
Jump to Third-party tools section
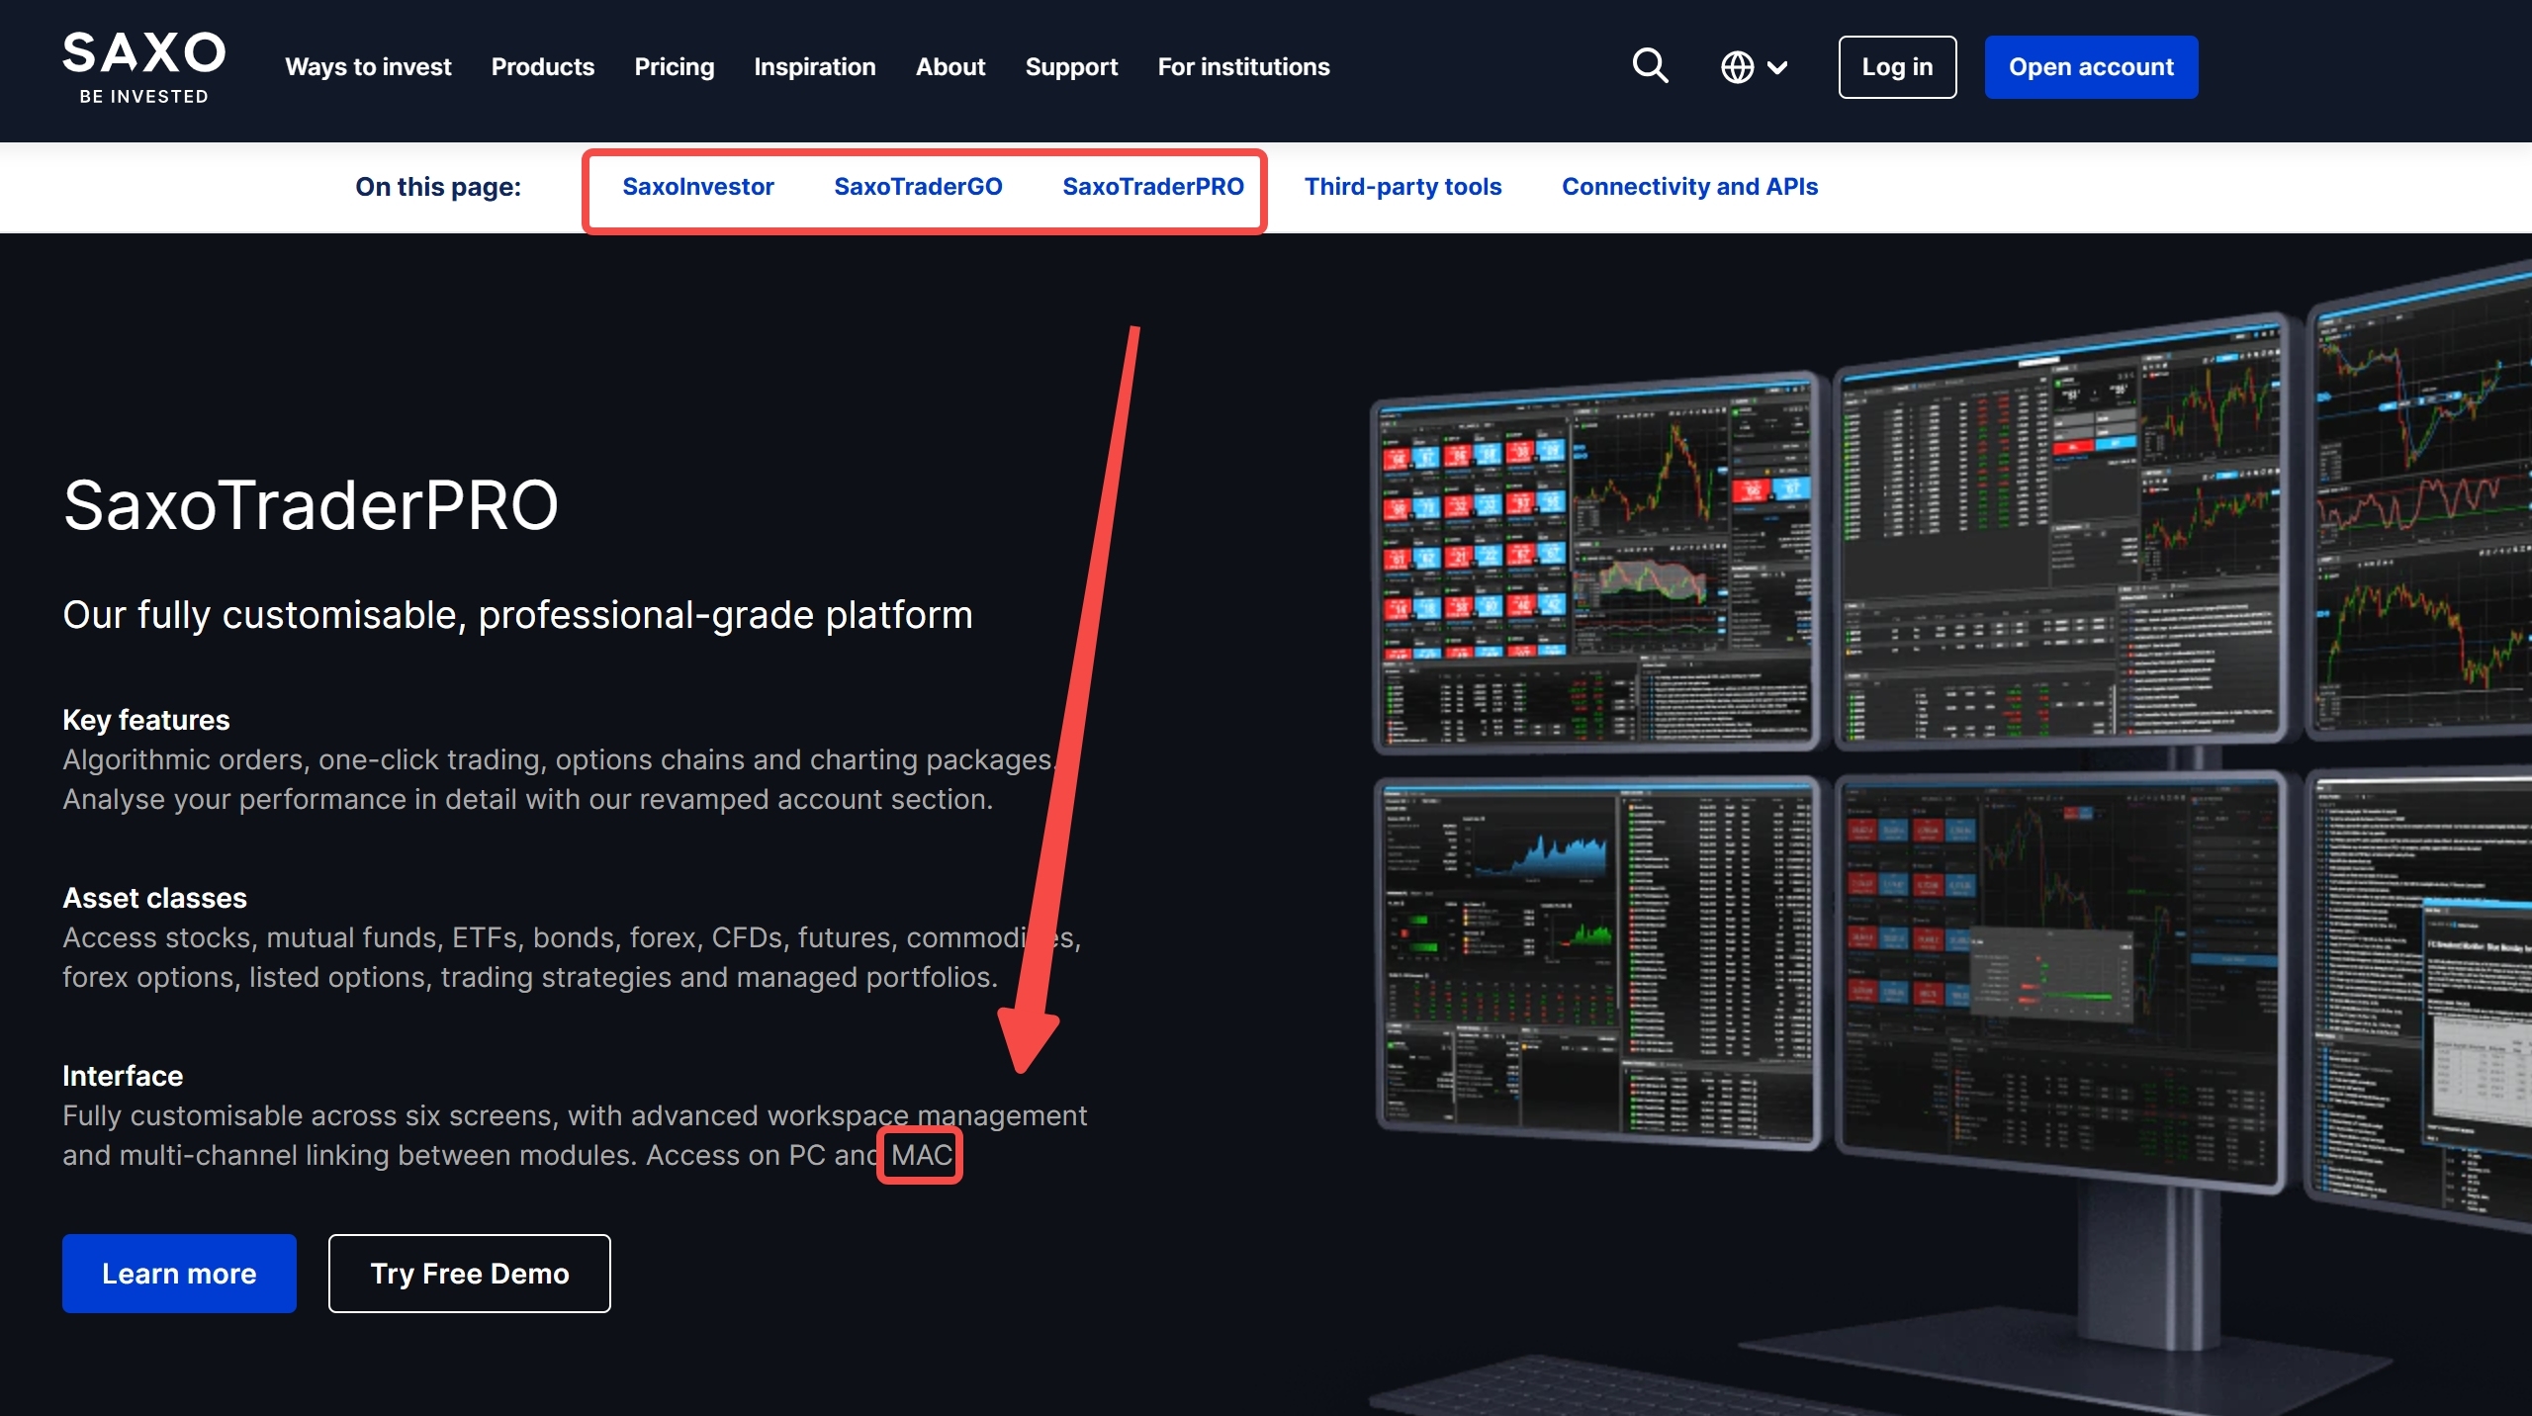1402,187
